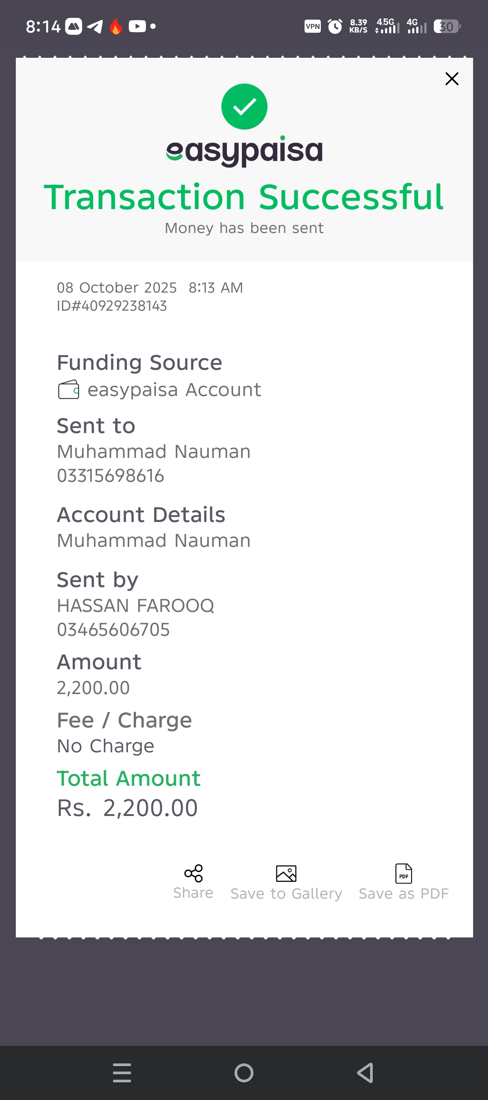Tap recipient phone number 03315698616
The width and height of the screenshot is (488, 1100).
coord(110,475)
